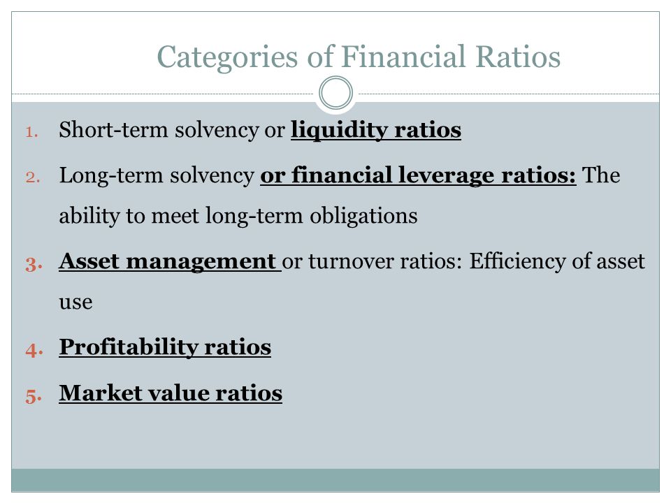Click list number 5 marker
This screenshot has height=503, width=671.
(x=34, y=395)
